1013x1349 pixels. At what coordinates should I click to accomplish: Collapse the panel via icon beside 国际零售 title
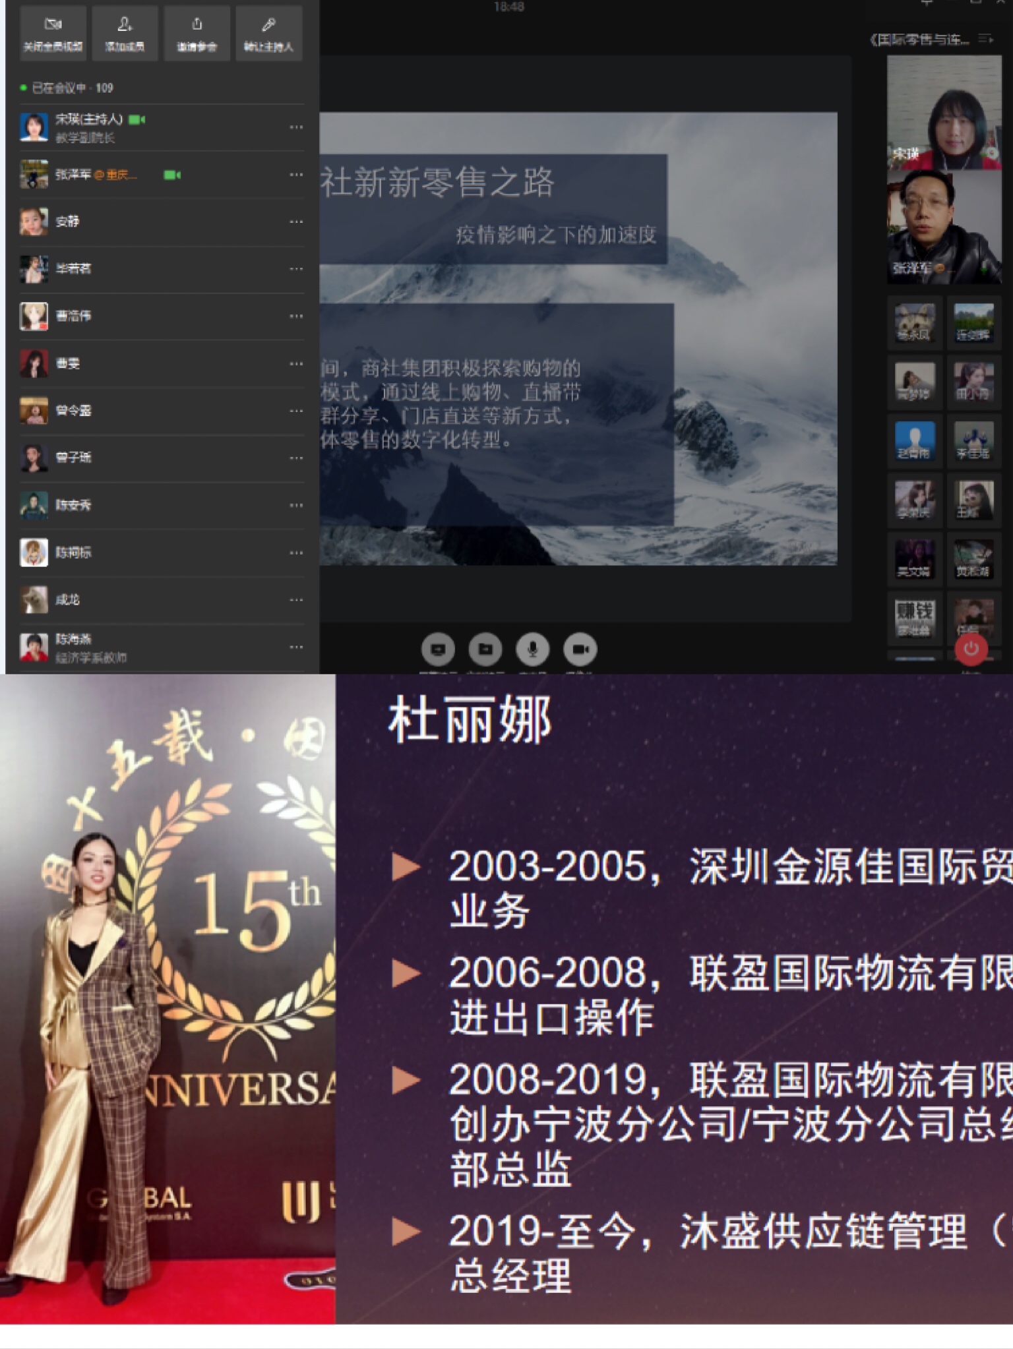[986, 40]
